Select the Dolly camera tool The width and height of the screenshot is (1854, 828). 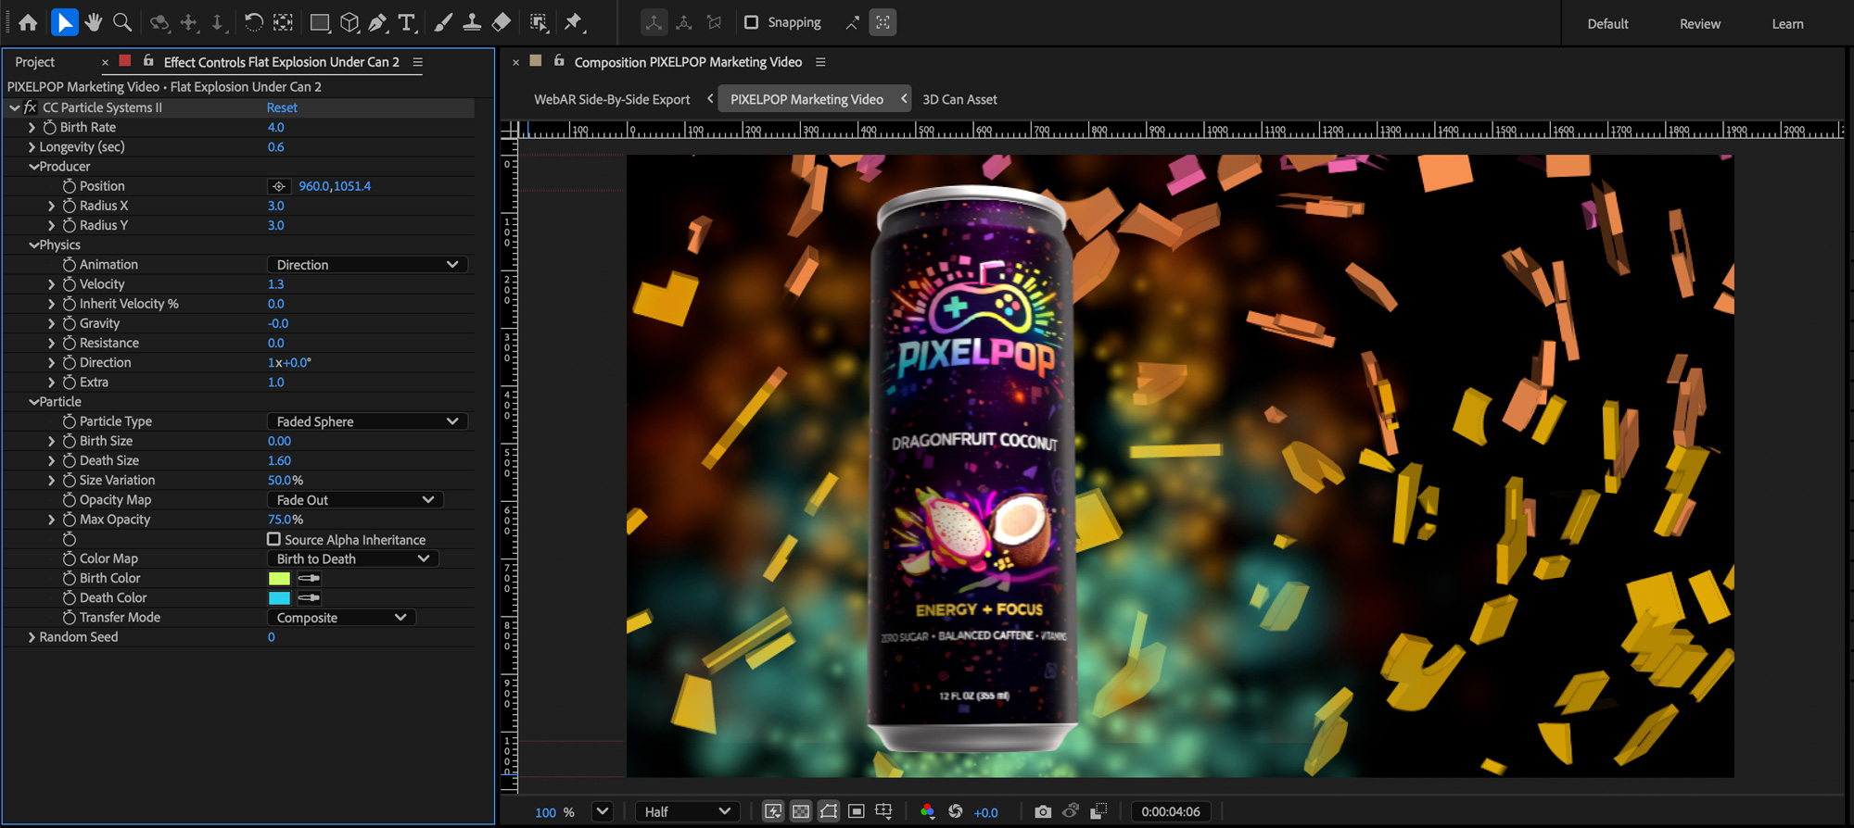[x=217, y=22]
